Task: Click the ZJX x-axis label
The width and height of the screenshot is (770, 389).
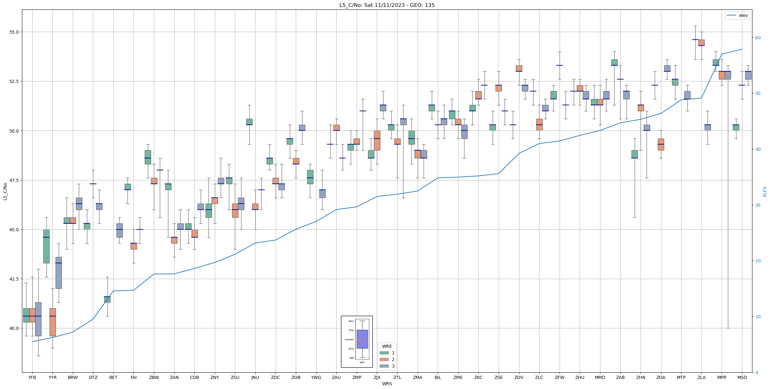Action: (377, 377)
